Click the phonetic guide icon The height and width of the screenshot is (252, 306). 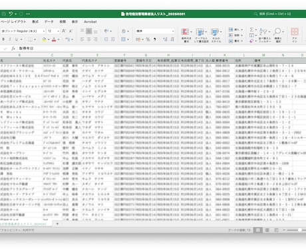click(68, 39)
